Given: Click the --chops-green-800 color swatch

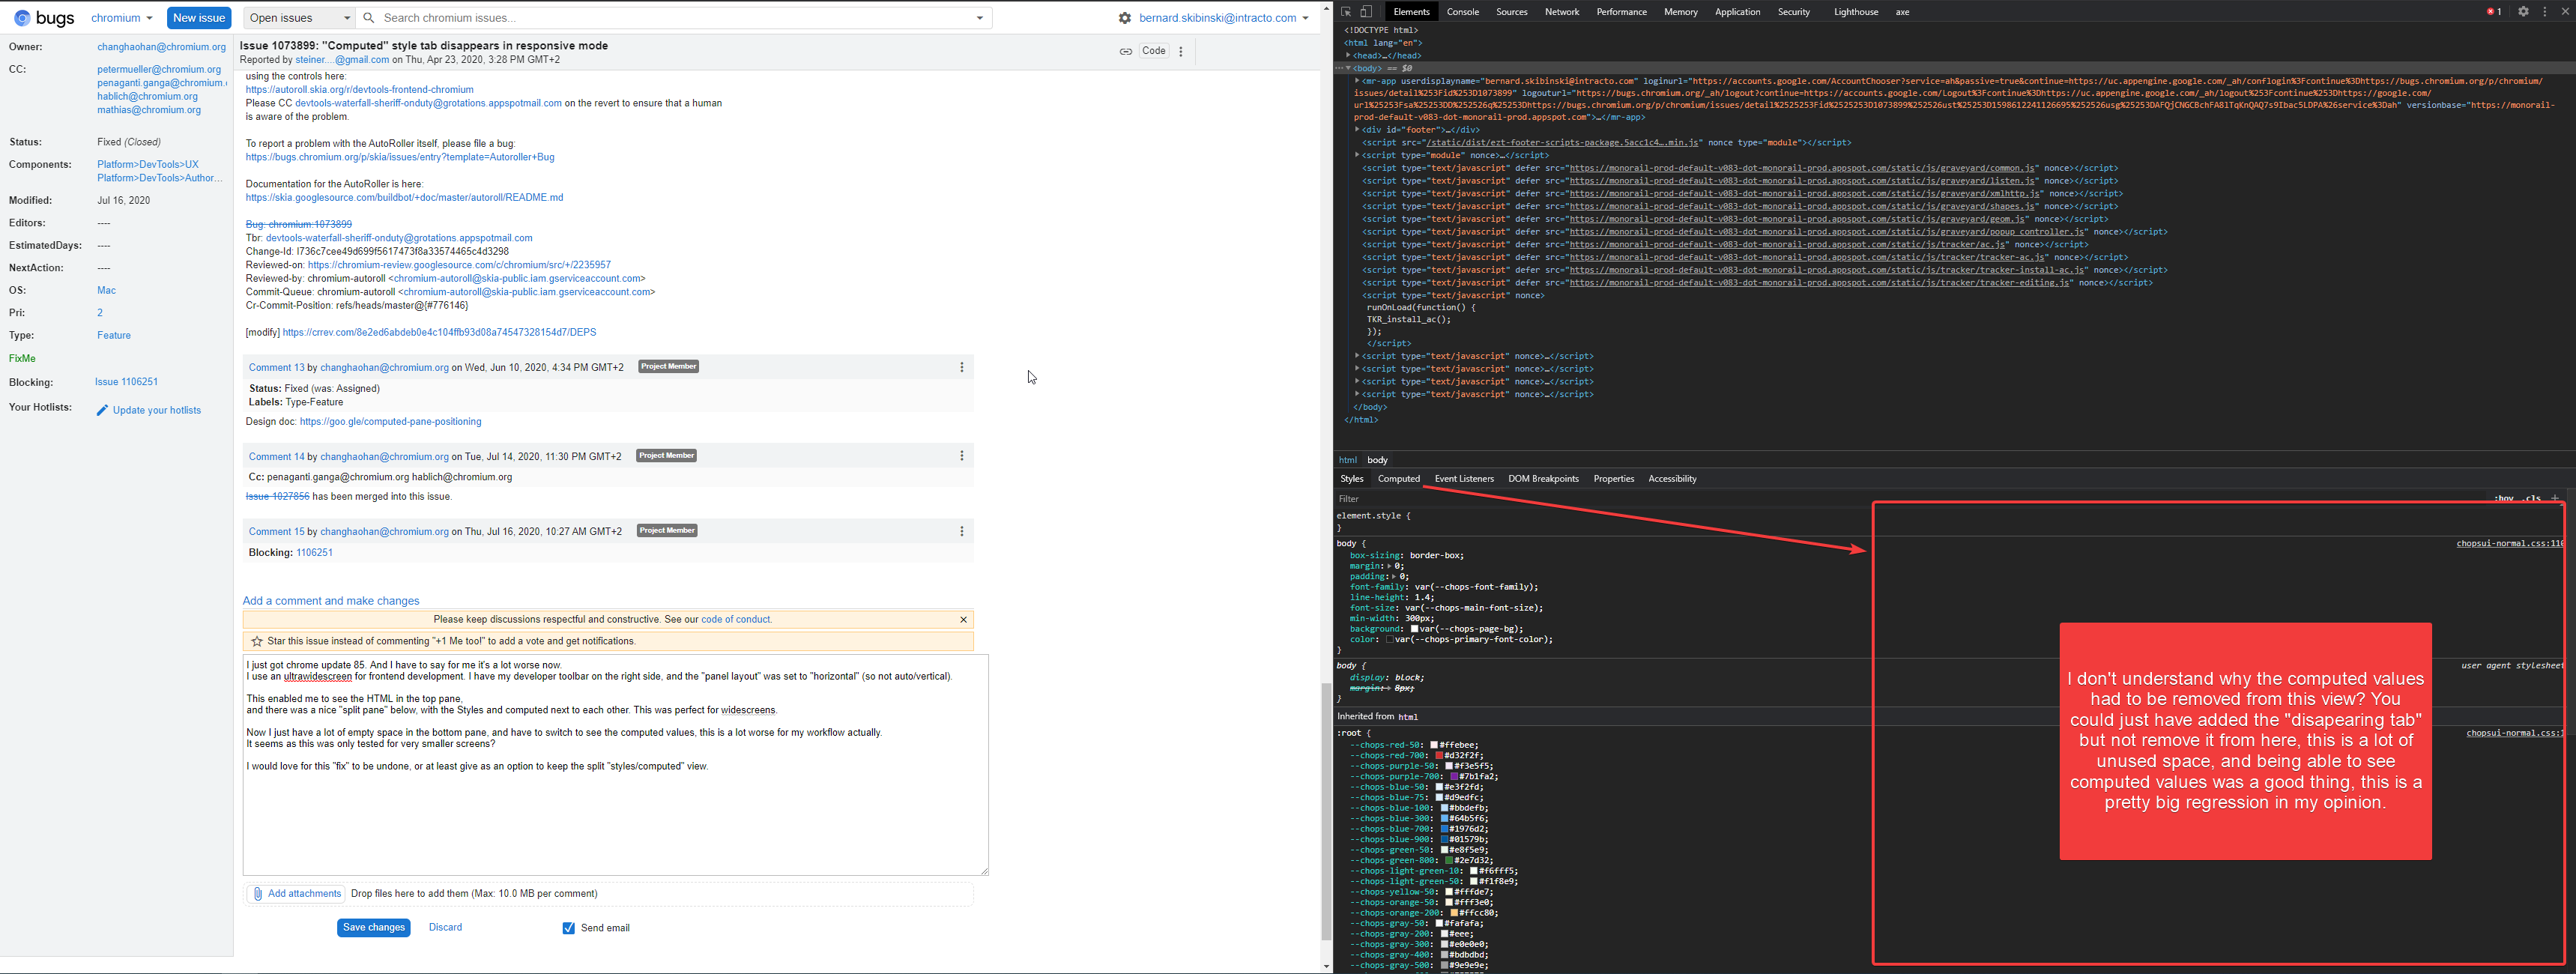Looking at the screenshot, I should [x=1449, y=861].
